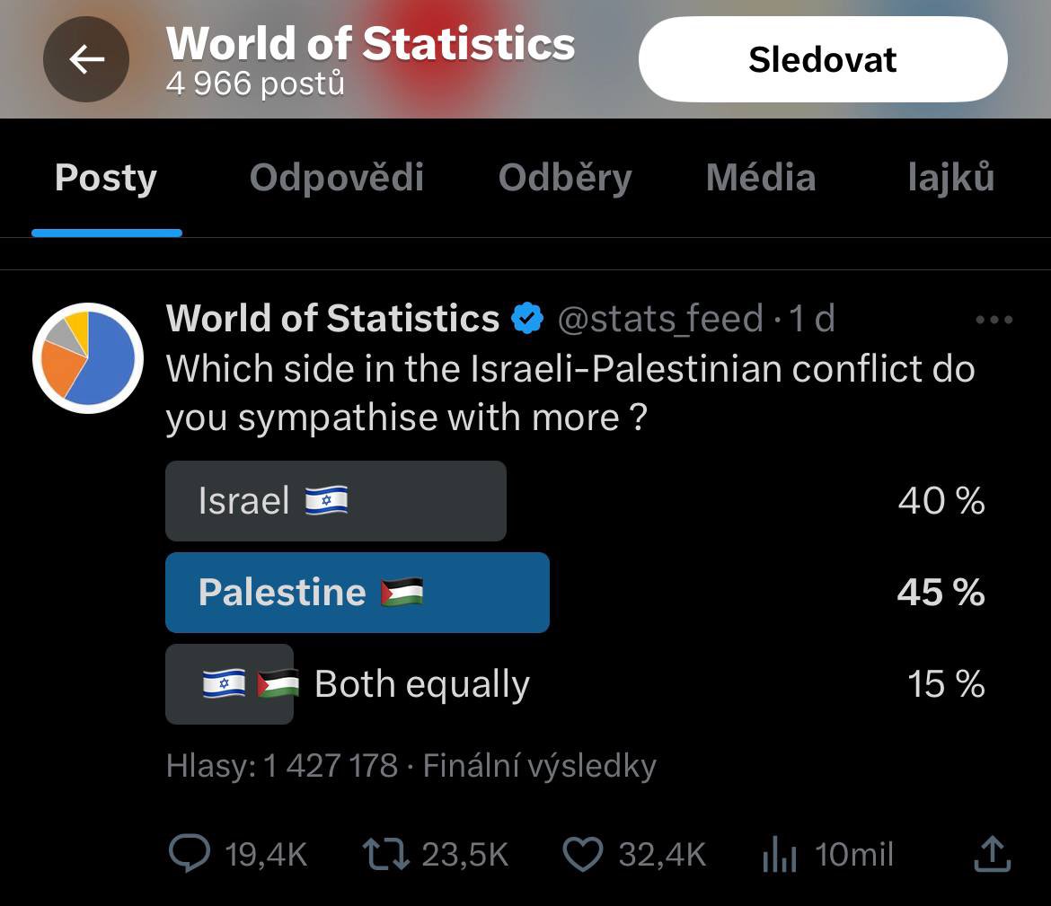
Task: Open the reply comment icon
Action: coord(189,854)
